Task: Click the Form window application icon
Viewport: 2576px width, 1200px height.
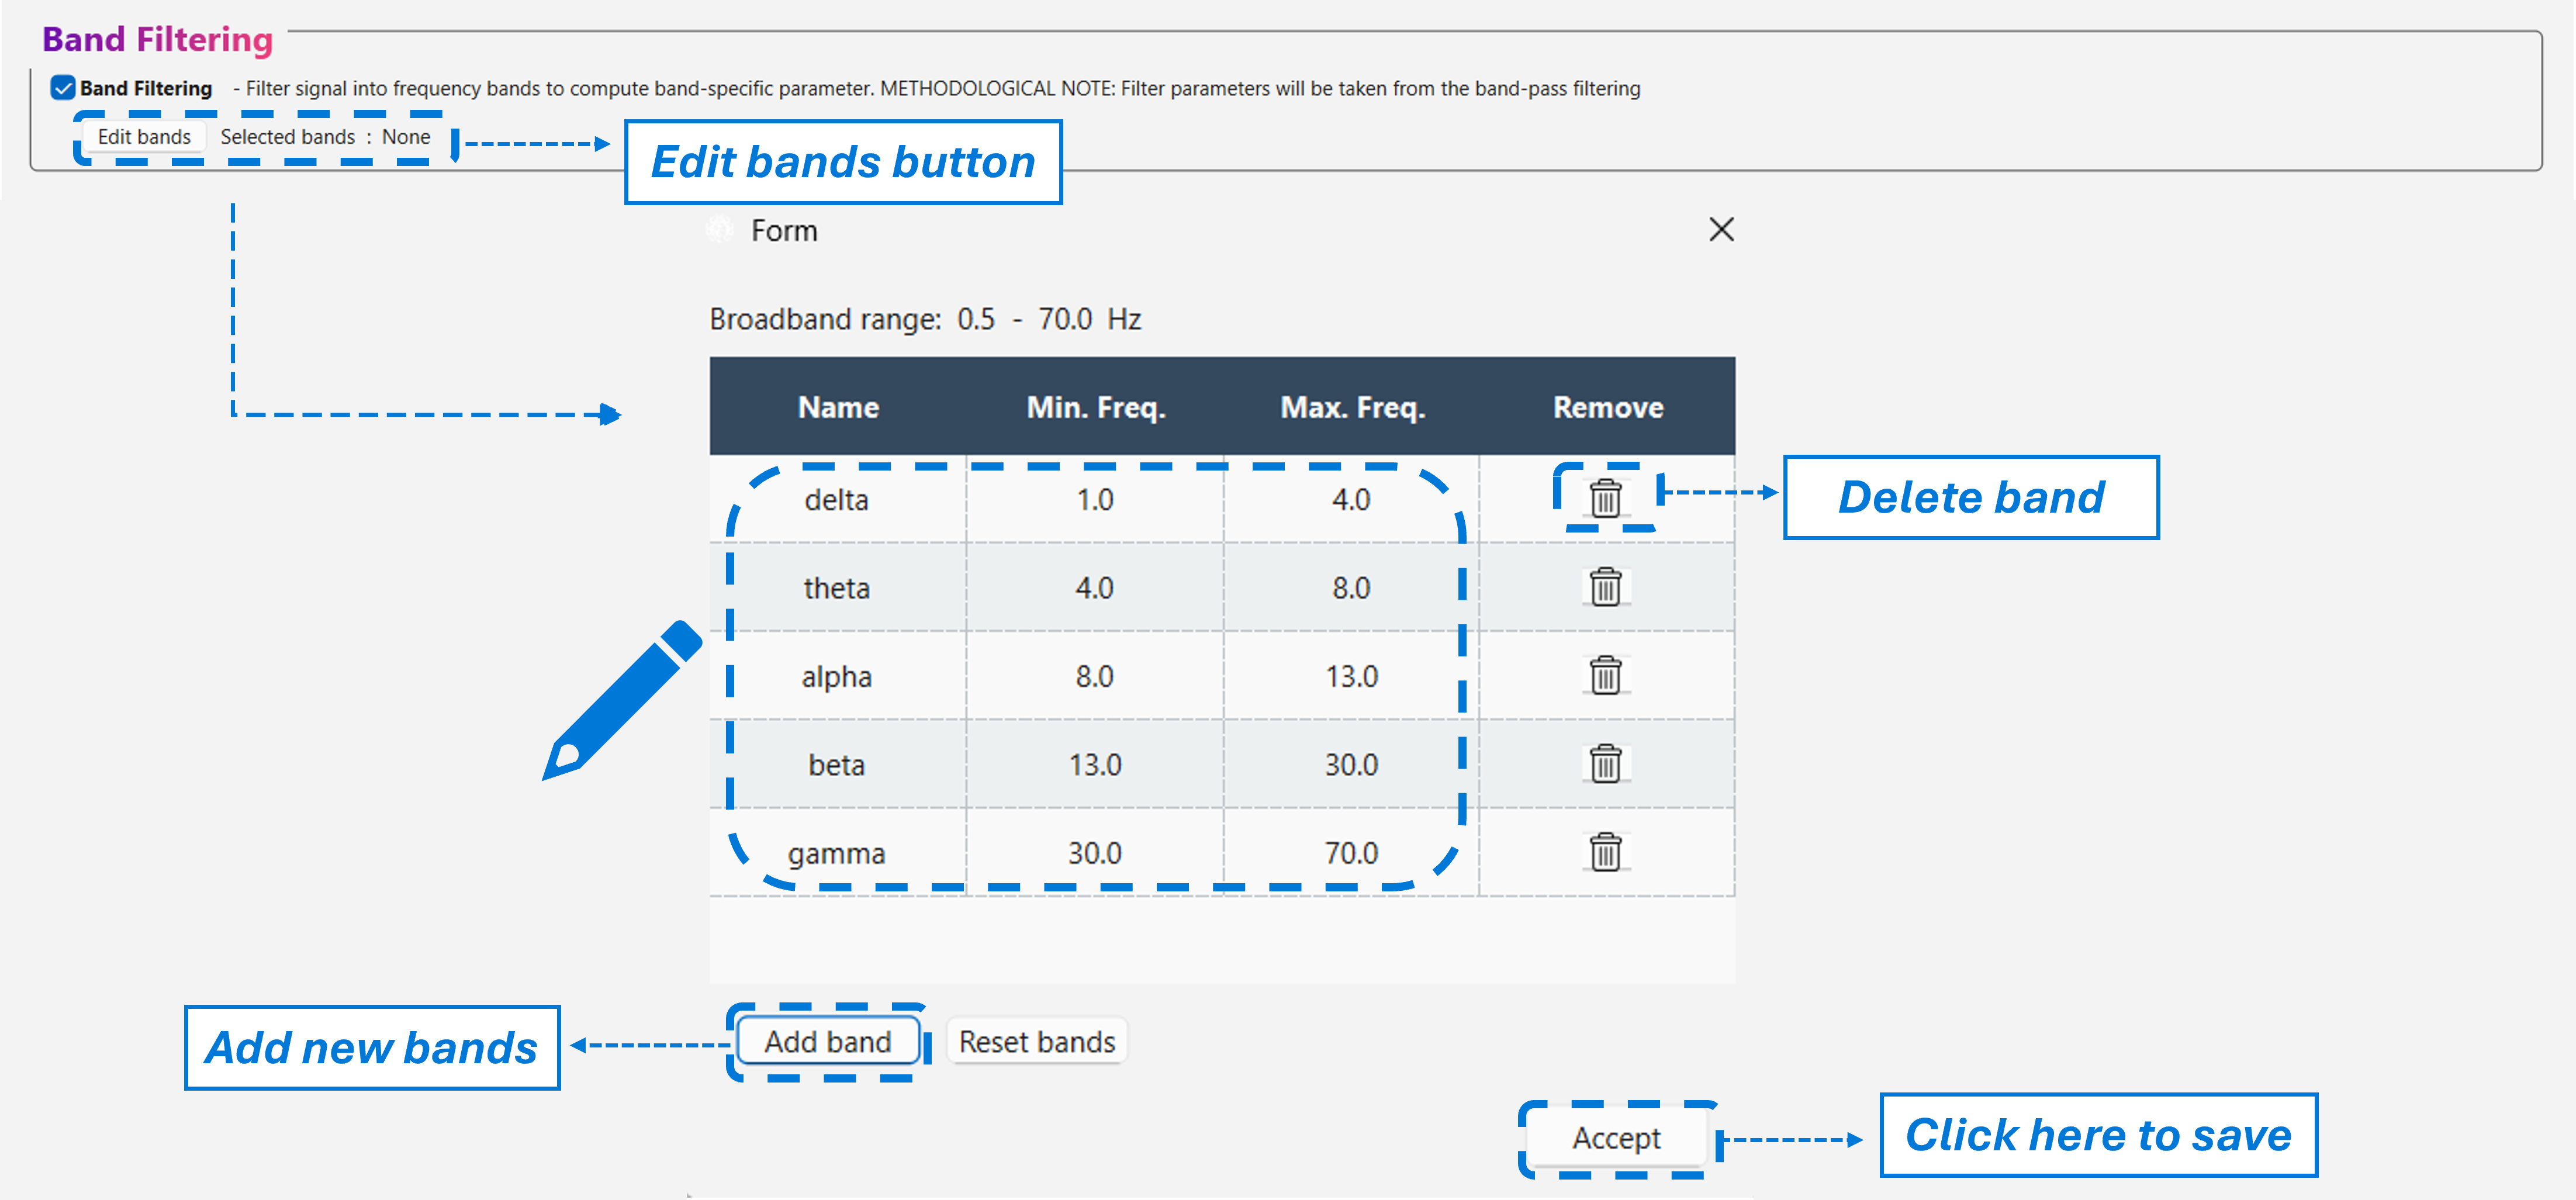Action: 718,230
